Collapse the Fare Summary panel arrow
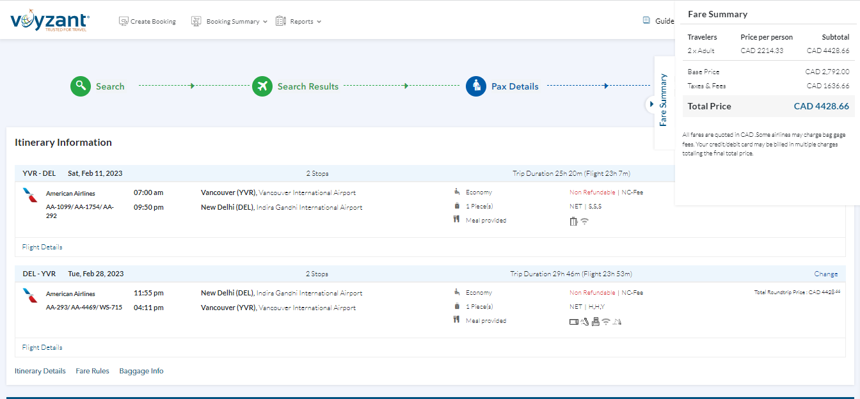 [651, 104]
